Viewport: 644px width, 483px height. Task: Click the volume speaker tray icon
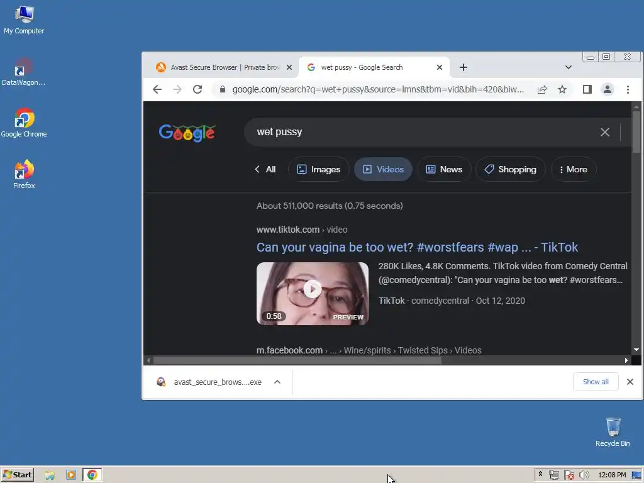click(x=584, y=475)
